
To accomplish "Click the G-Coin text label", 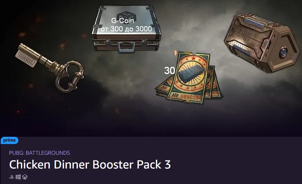I will 123,21.
